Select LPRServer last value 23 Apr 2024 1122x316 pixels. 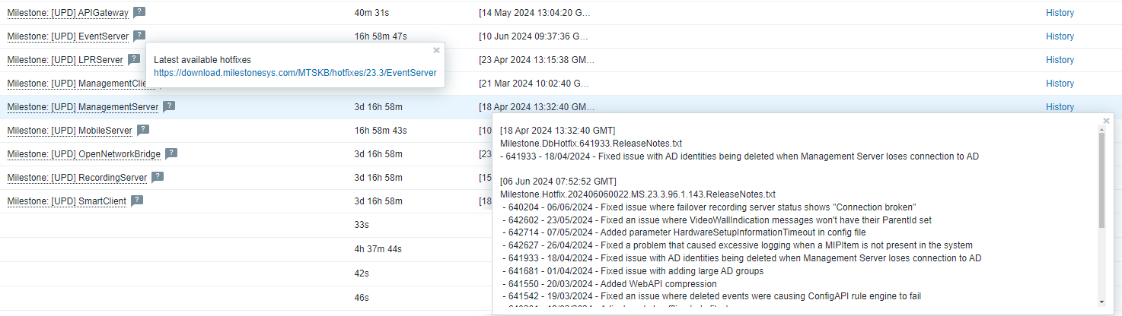(x=537, y=60)
